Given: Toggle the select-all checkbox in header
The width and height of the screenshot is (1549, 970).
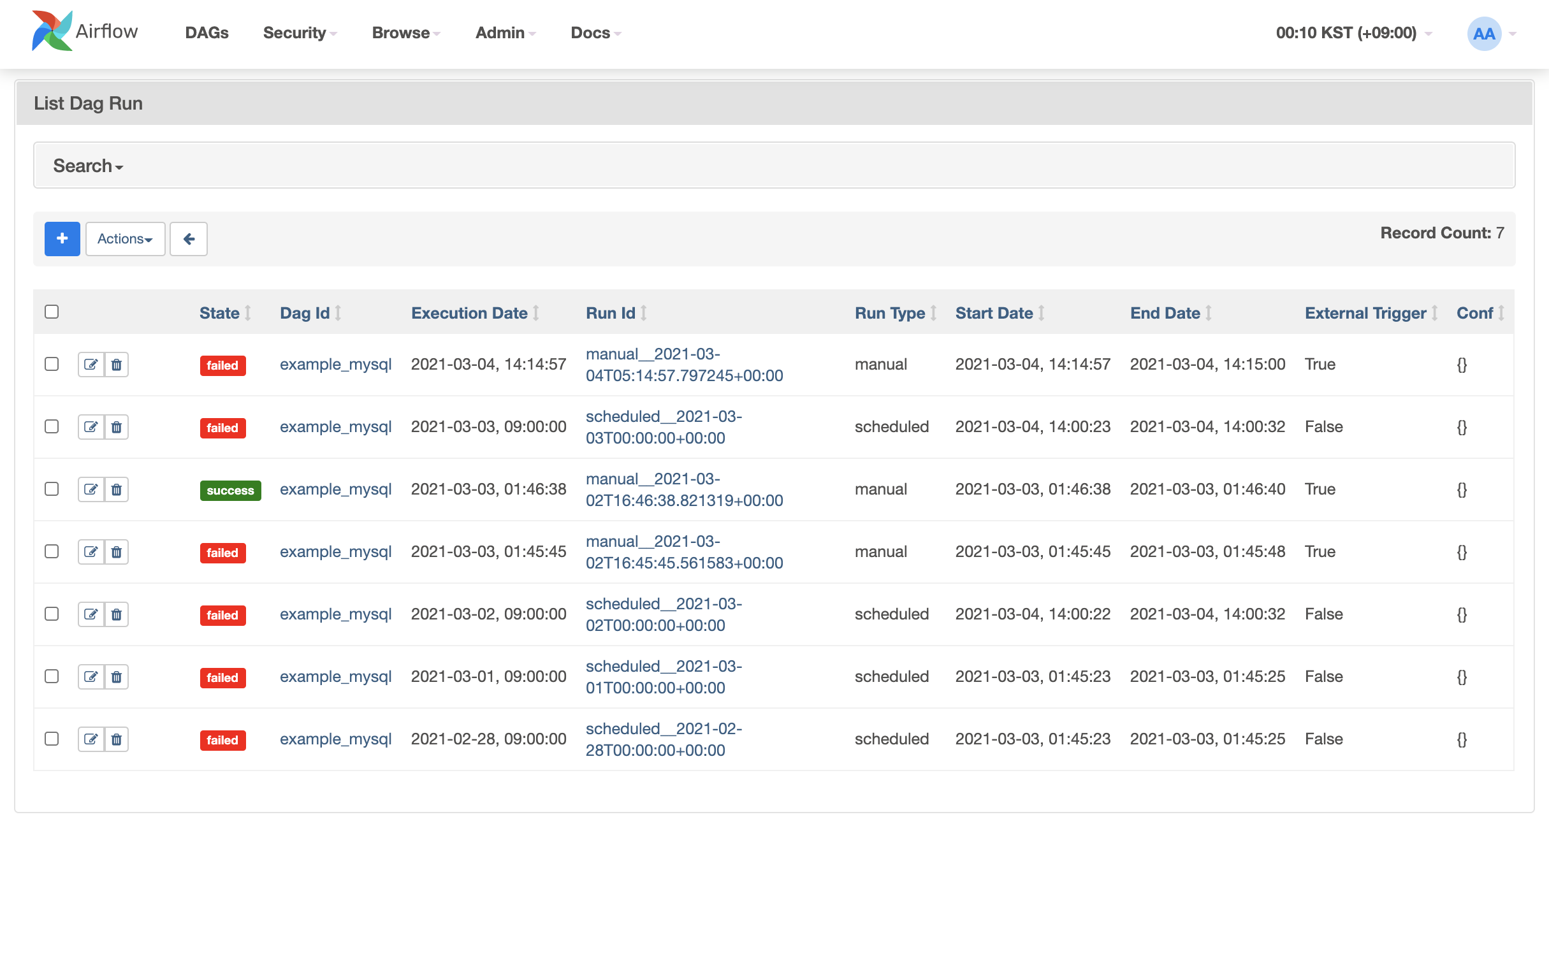Looking at the screenshot, I should pos(52,312).
